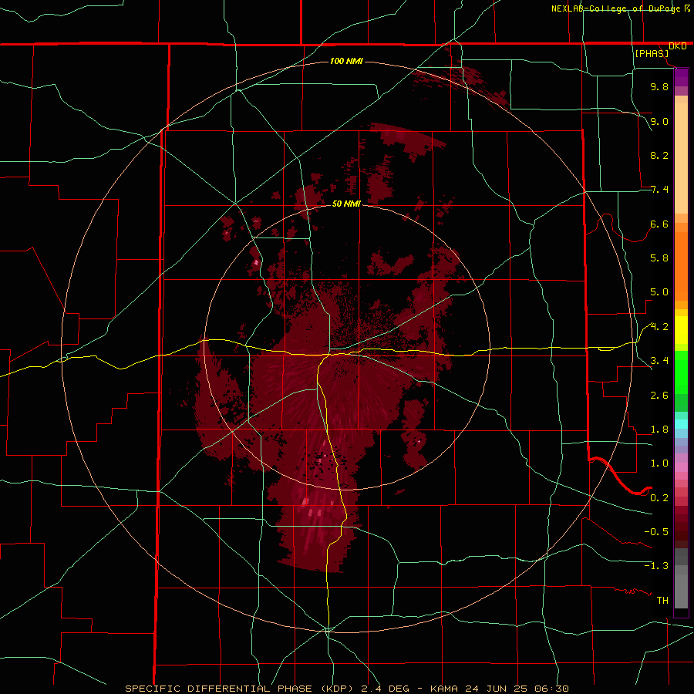Pick the yellow band on the color bar
This screenshot has height=694, width=694.
click(681, 330)
